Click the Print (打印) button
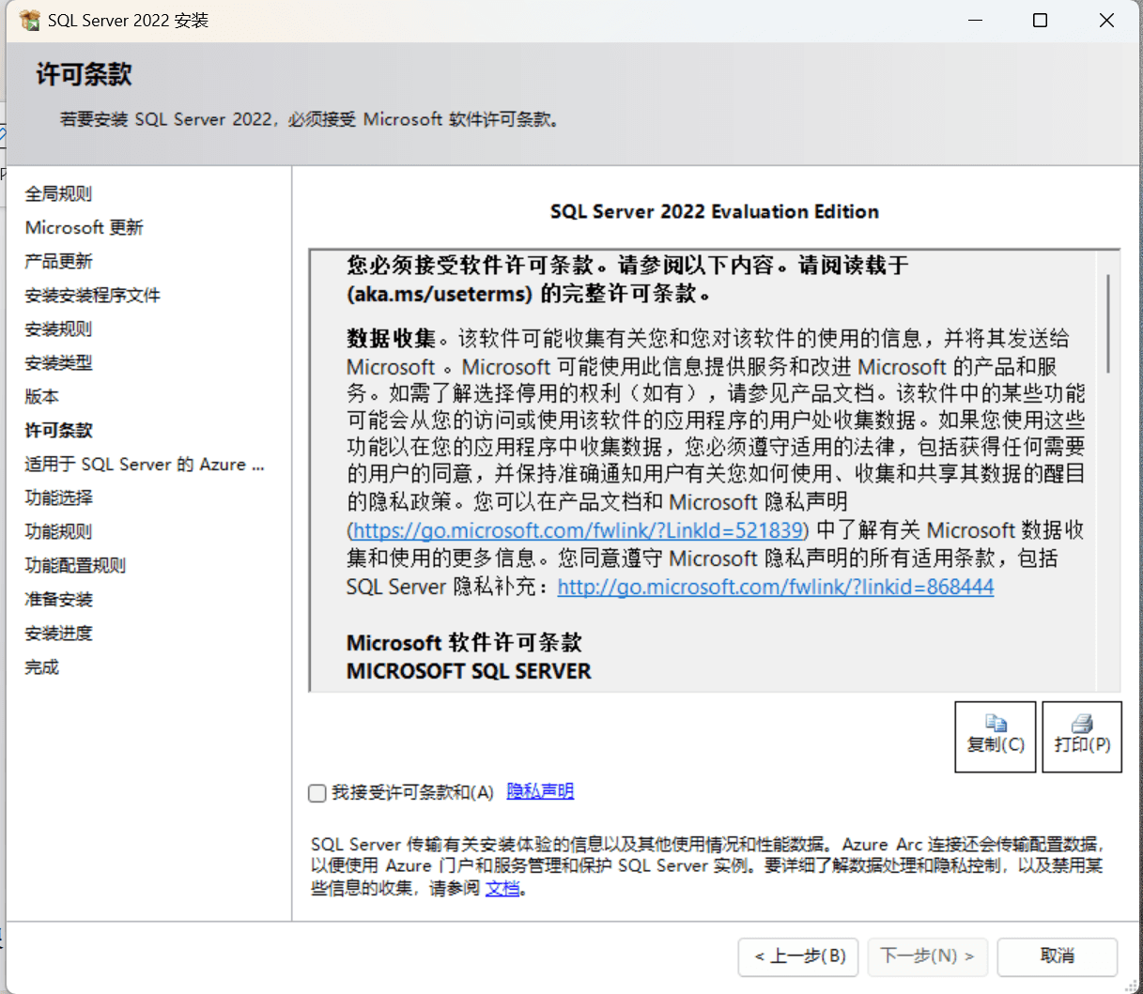Image resolution: width=1143 pixels, height=994 pixels. click(x=1082, y=737)
